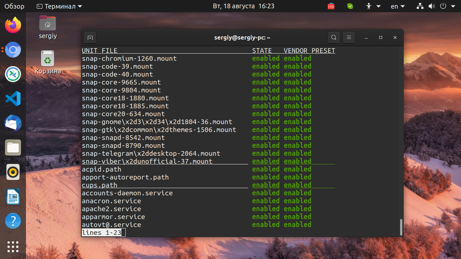The width and height of the screenshot is (461, 259).
Task: Click snap-code-39.mount entry
Action: tap(117, 66)
